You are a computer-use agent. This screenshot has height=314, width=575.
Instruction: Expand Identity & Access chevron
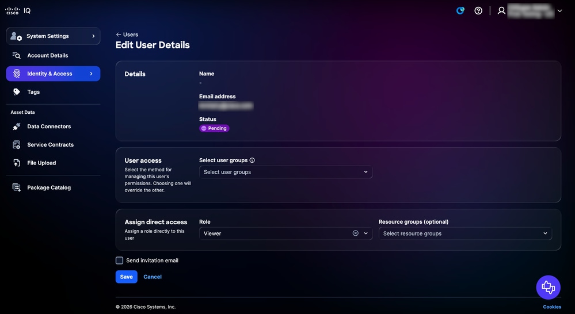[x=92, y=74]
